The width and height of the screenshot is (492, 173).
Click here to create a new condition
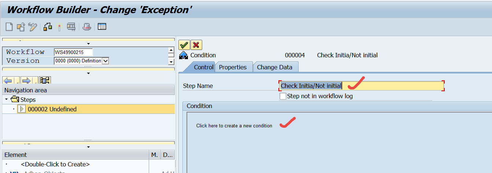click(x=234, y=126)
